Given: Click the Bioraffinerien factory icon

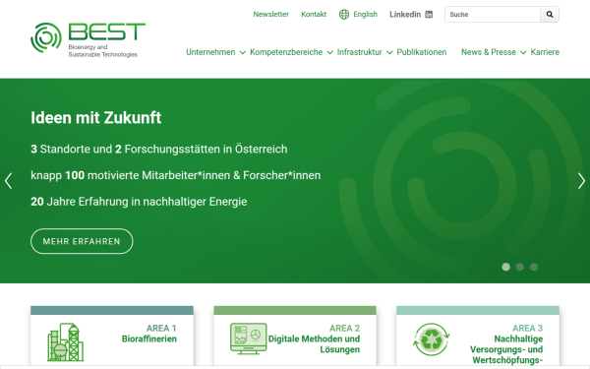Looking at the screenshot, I should pos(66,342).
